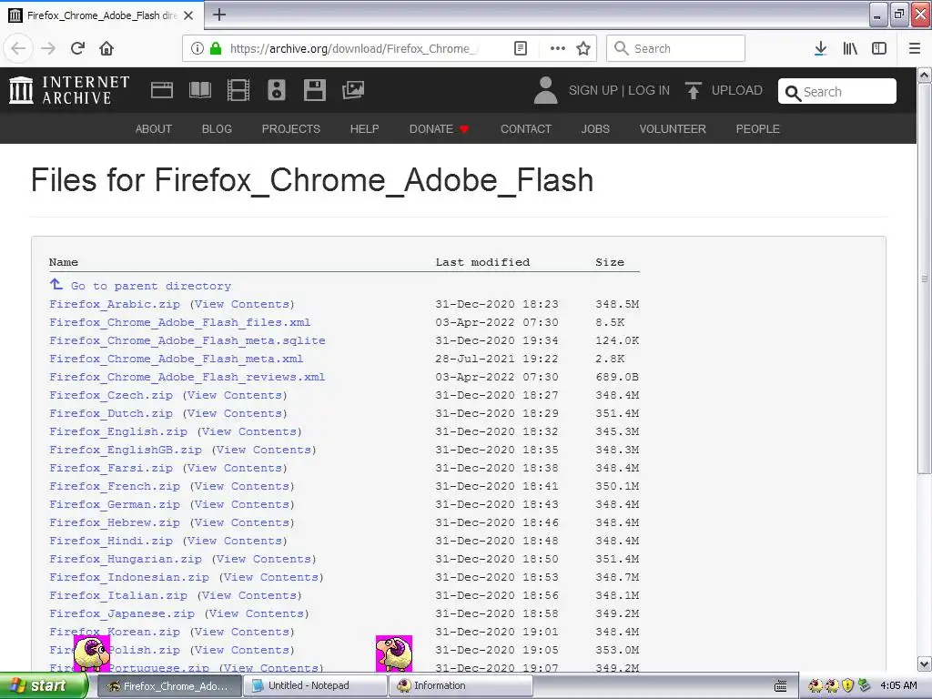Focus the Internet Archive search box
932x699 pixels.
tap(837, 92)
